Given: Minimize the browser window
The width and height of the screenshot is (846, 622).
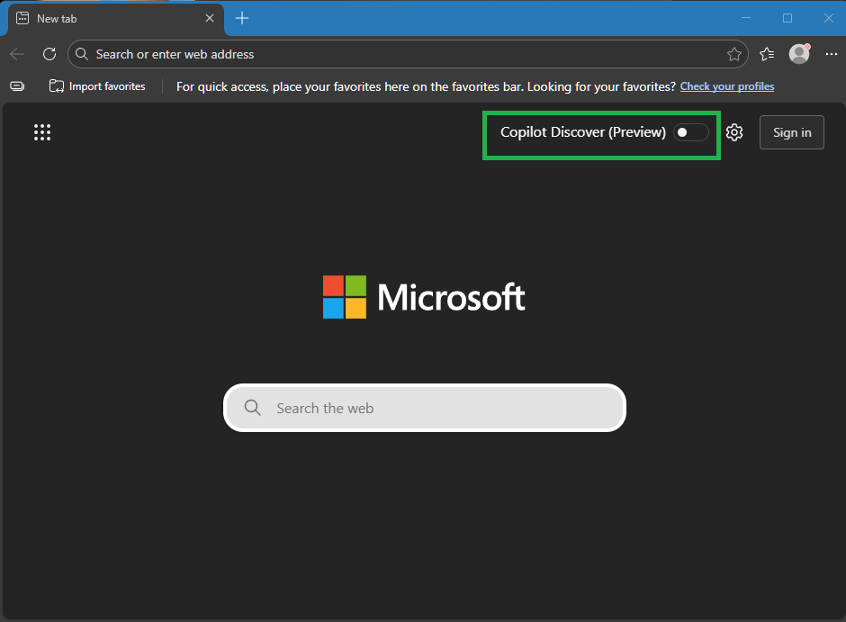Looking at the screenshot, I should (x=746, y=18).
